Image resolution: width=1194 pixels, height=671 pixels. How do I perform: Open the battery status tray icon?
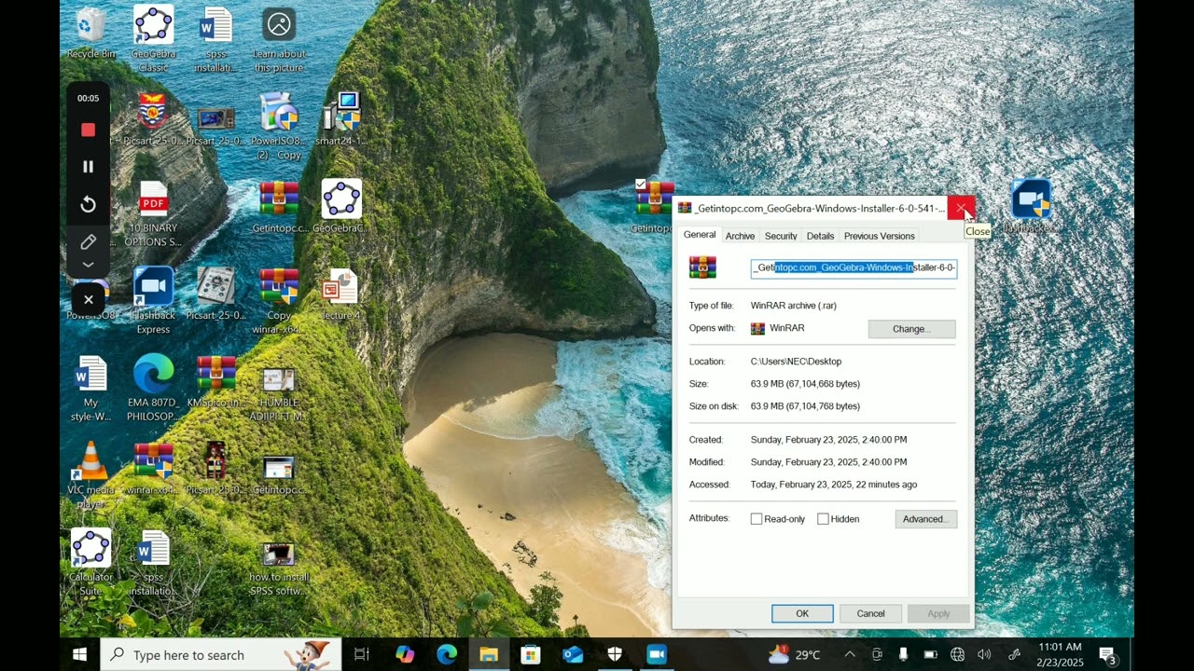pyautogui.click(x=930, y=654)
